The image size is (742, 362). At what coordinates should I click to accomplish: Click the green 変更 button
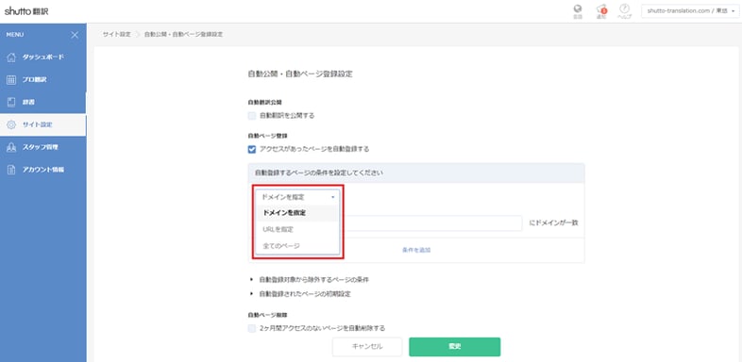point(455,346)
